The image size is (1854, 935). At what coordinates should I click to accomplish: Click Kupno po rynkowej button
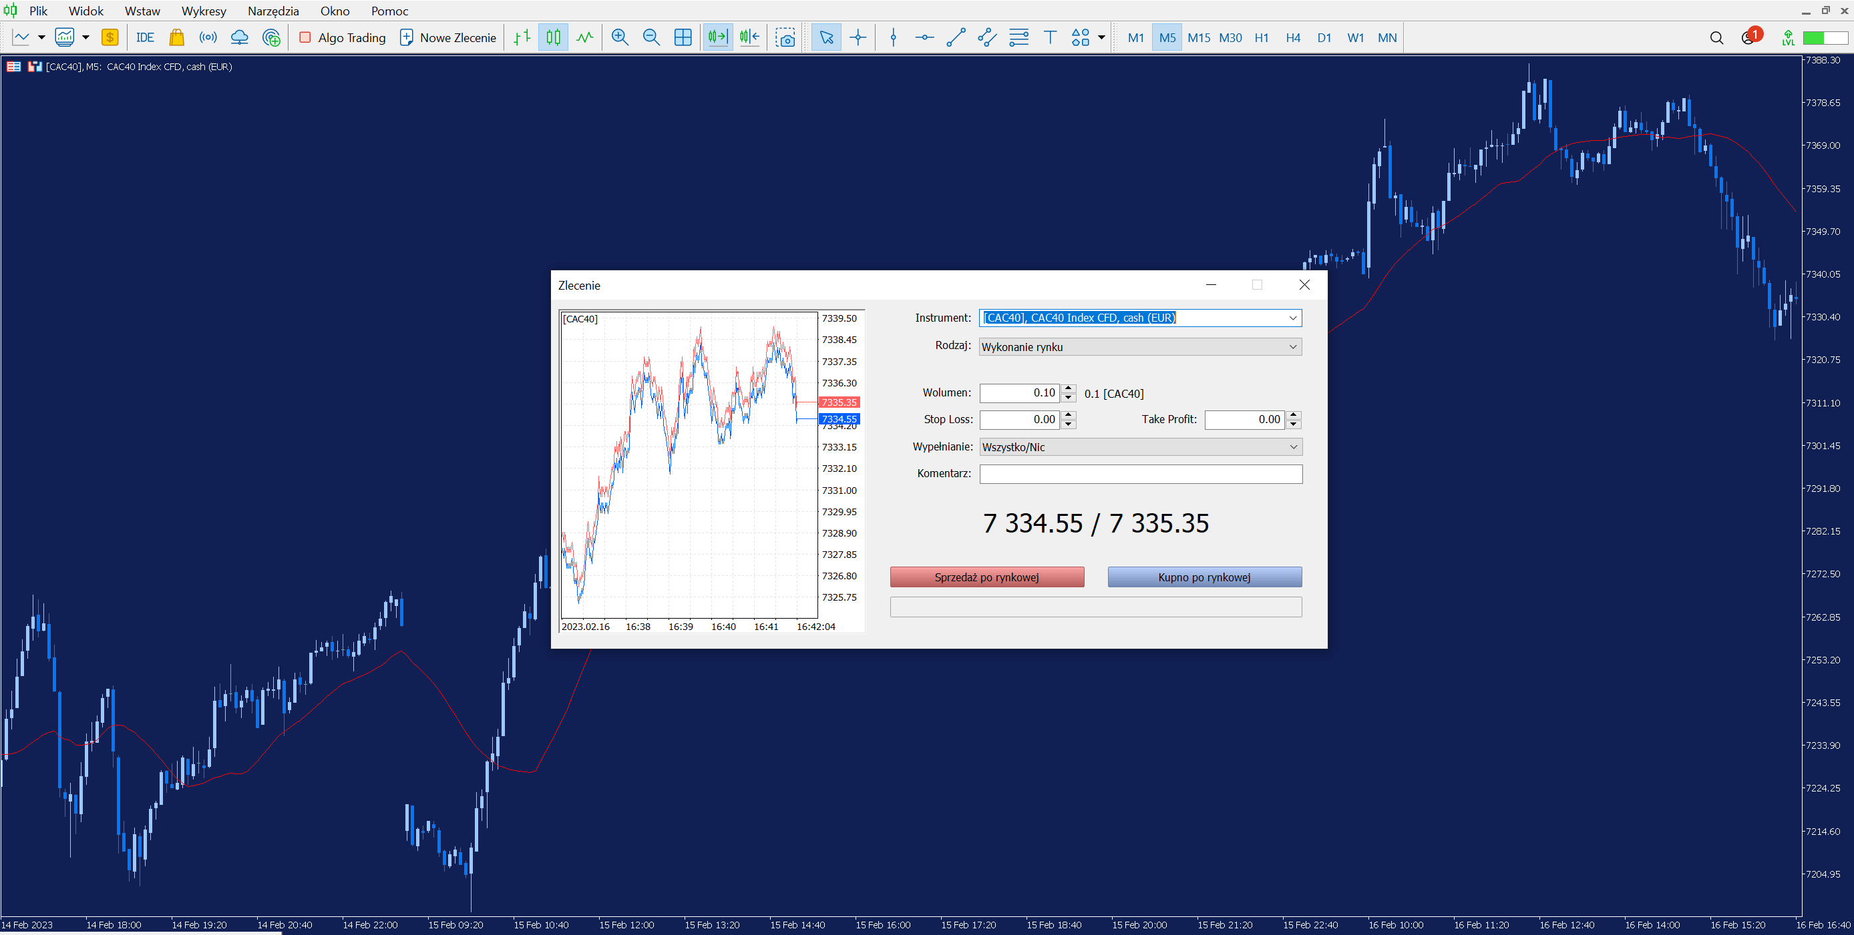point(1204,577)
